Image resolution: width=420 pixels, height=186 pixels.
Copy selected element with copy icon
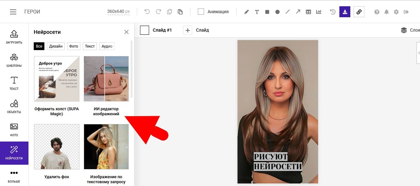[169, 12]
